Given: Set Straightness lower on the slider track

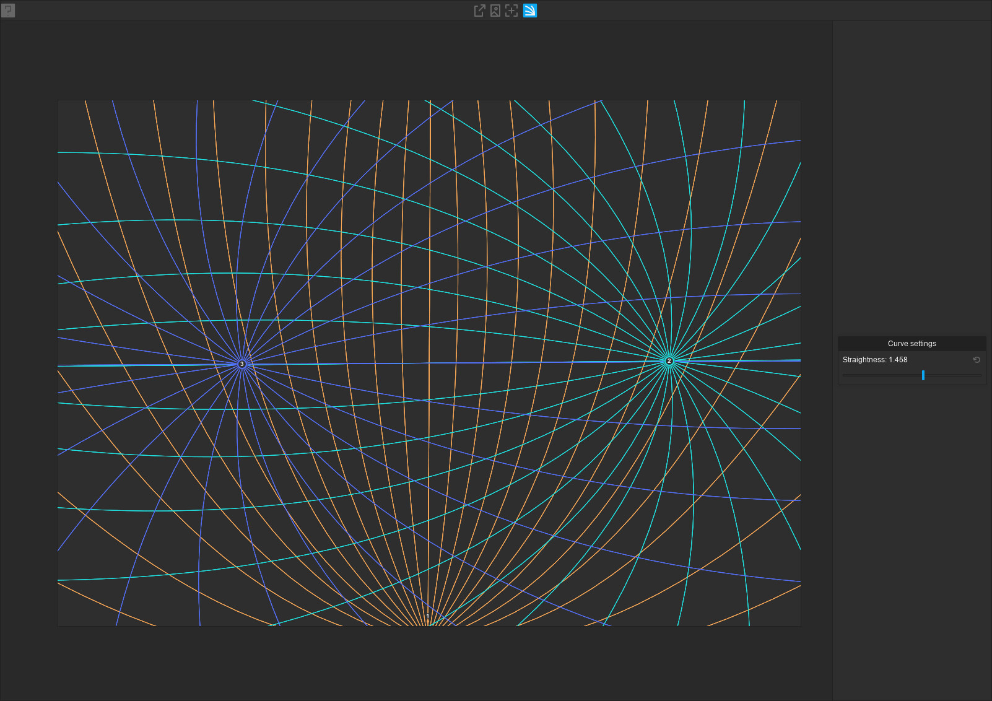Looking at the screenshot, I should pos(879,375).
